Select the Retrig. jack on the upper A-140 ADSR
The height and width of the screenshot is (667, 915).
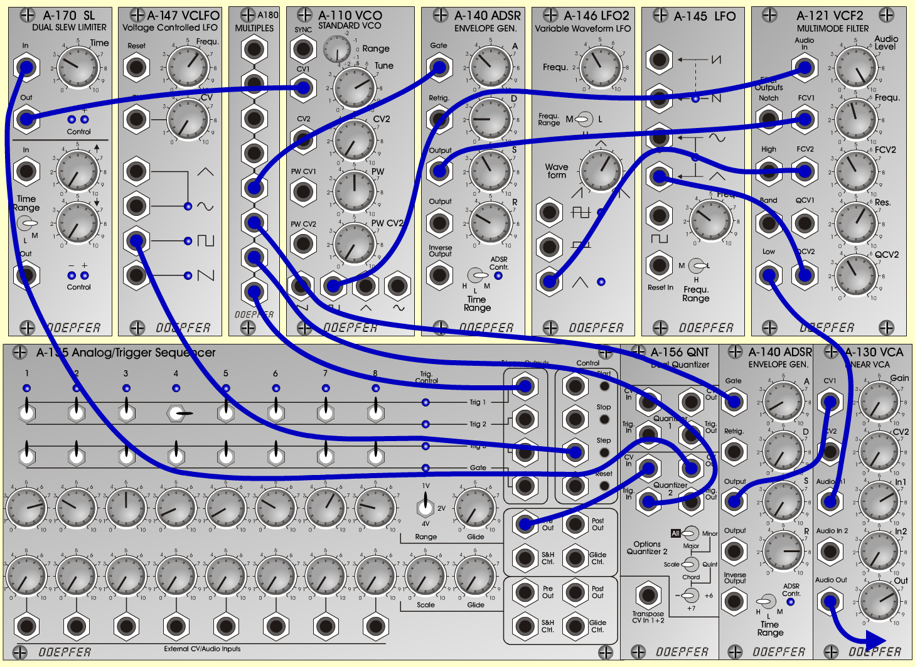(439, 119)
